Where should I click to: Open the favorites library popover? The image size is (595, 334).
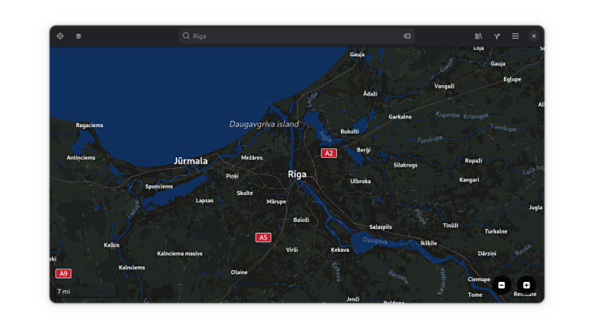479,36
